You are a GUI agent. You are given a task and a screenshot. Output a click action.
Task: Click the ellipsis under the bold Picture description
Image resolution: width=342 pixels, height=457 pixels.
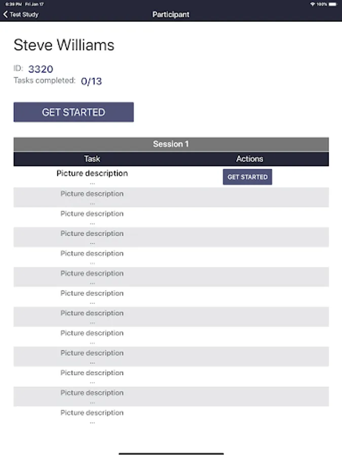point(92,183)
